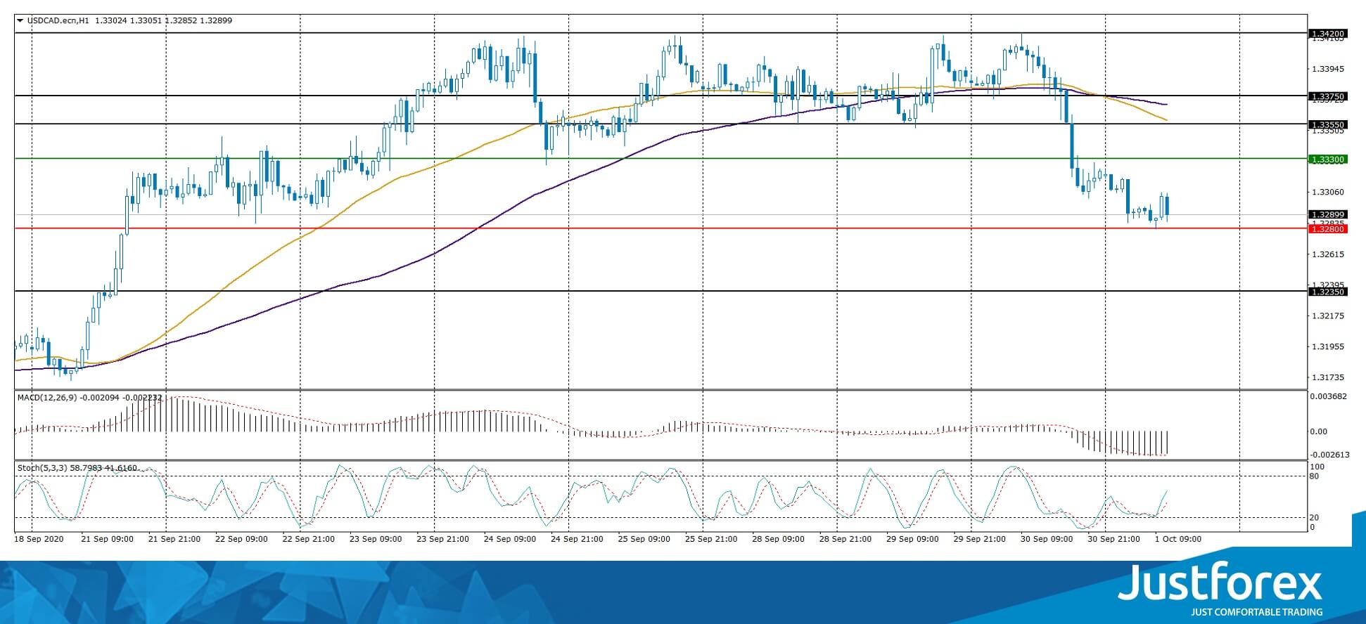Click the 1.31735 value on price axis
This screenshot has width=1366, height=624.
[x=1327, y=377]
